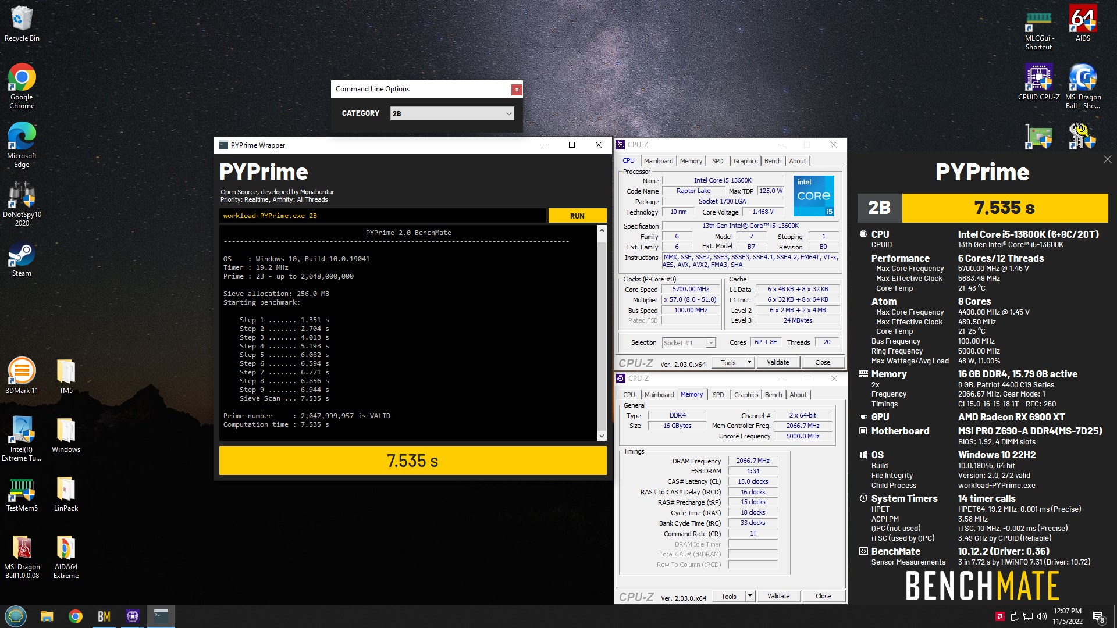
Task: Open Chrome from the taskbar
Action: [x=76, y=616]
